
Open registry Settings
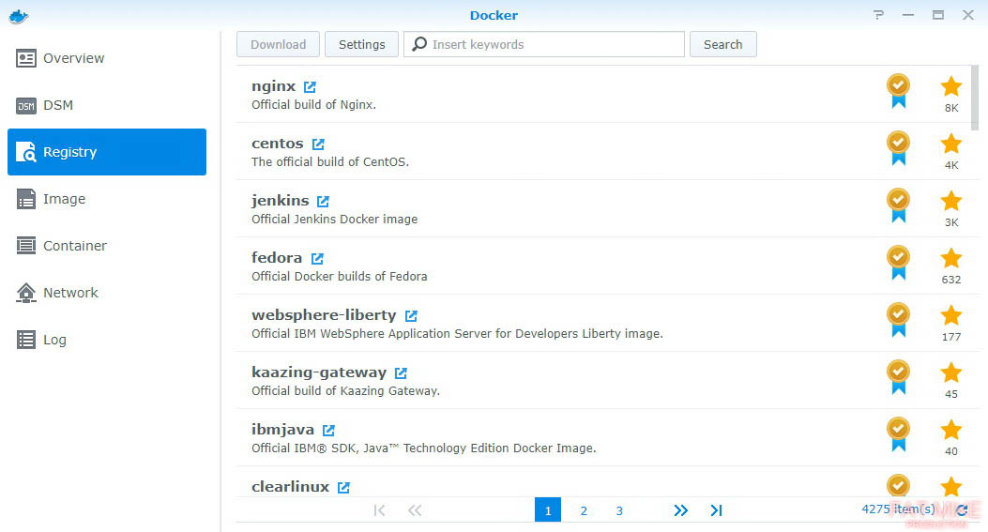click(361, 44)
